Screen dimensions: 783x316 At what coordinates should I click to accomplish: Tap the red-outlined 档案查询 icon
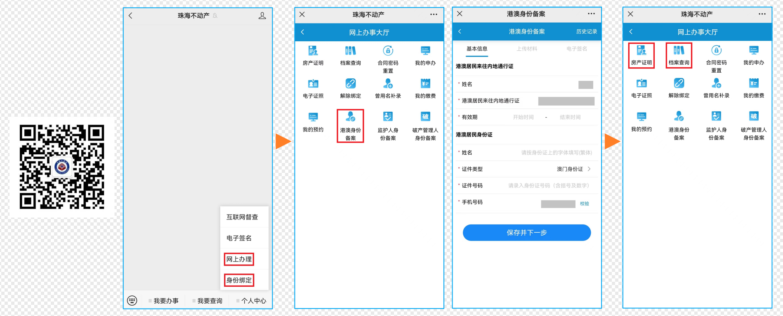pyautogui.click(x=679, y=55)
